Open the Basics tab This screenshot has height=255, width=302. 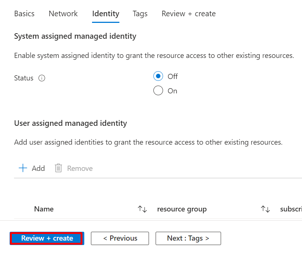coord(24,14)
